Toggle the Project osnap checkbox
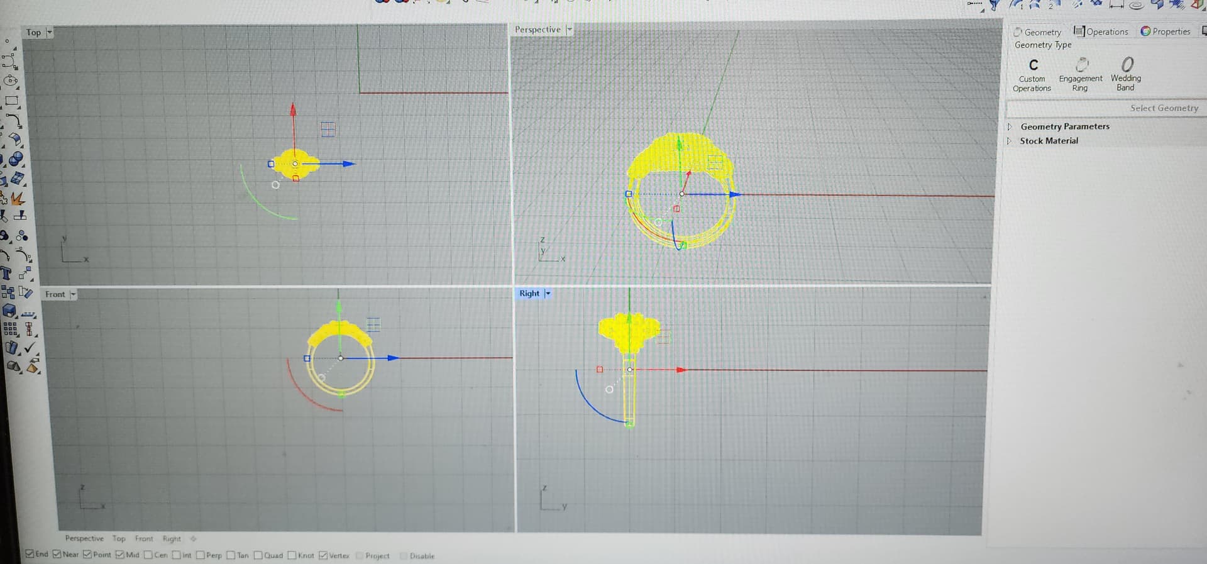Viewport: 1207px width, 564px height. point(360,555)
